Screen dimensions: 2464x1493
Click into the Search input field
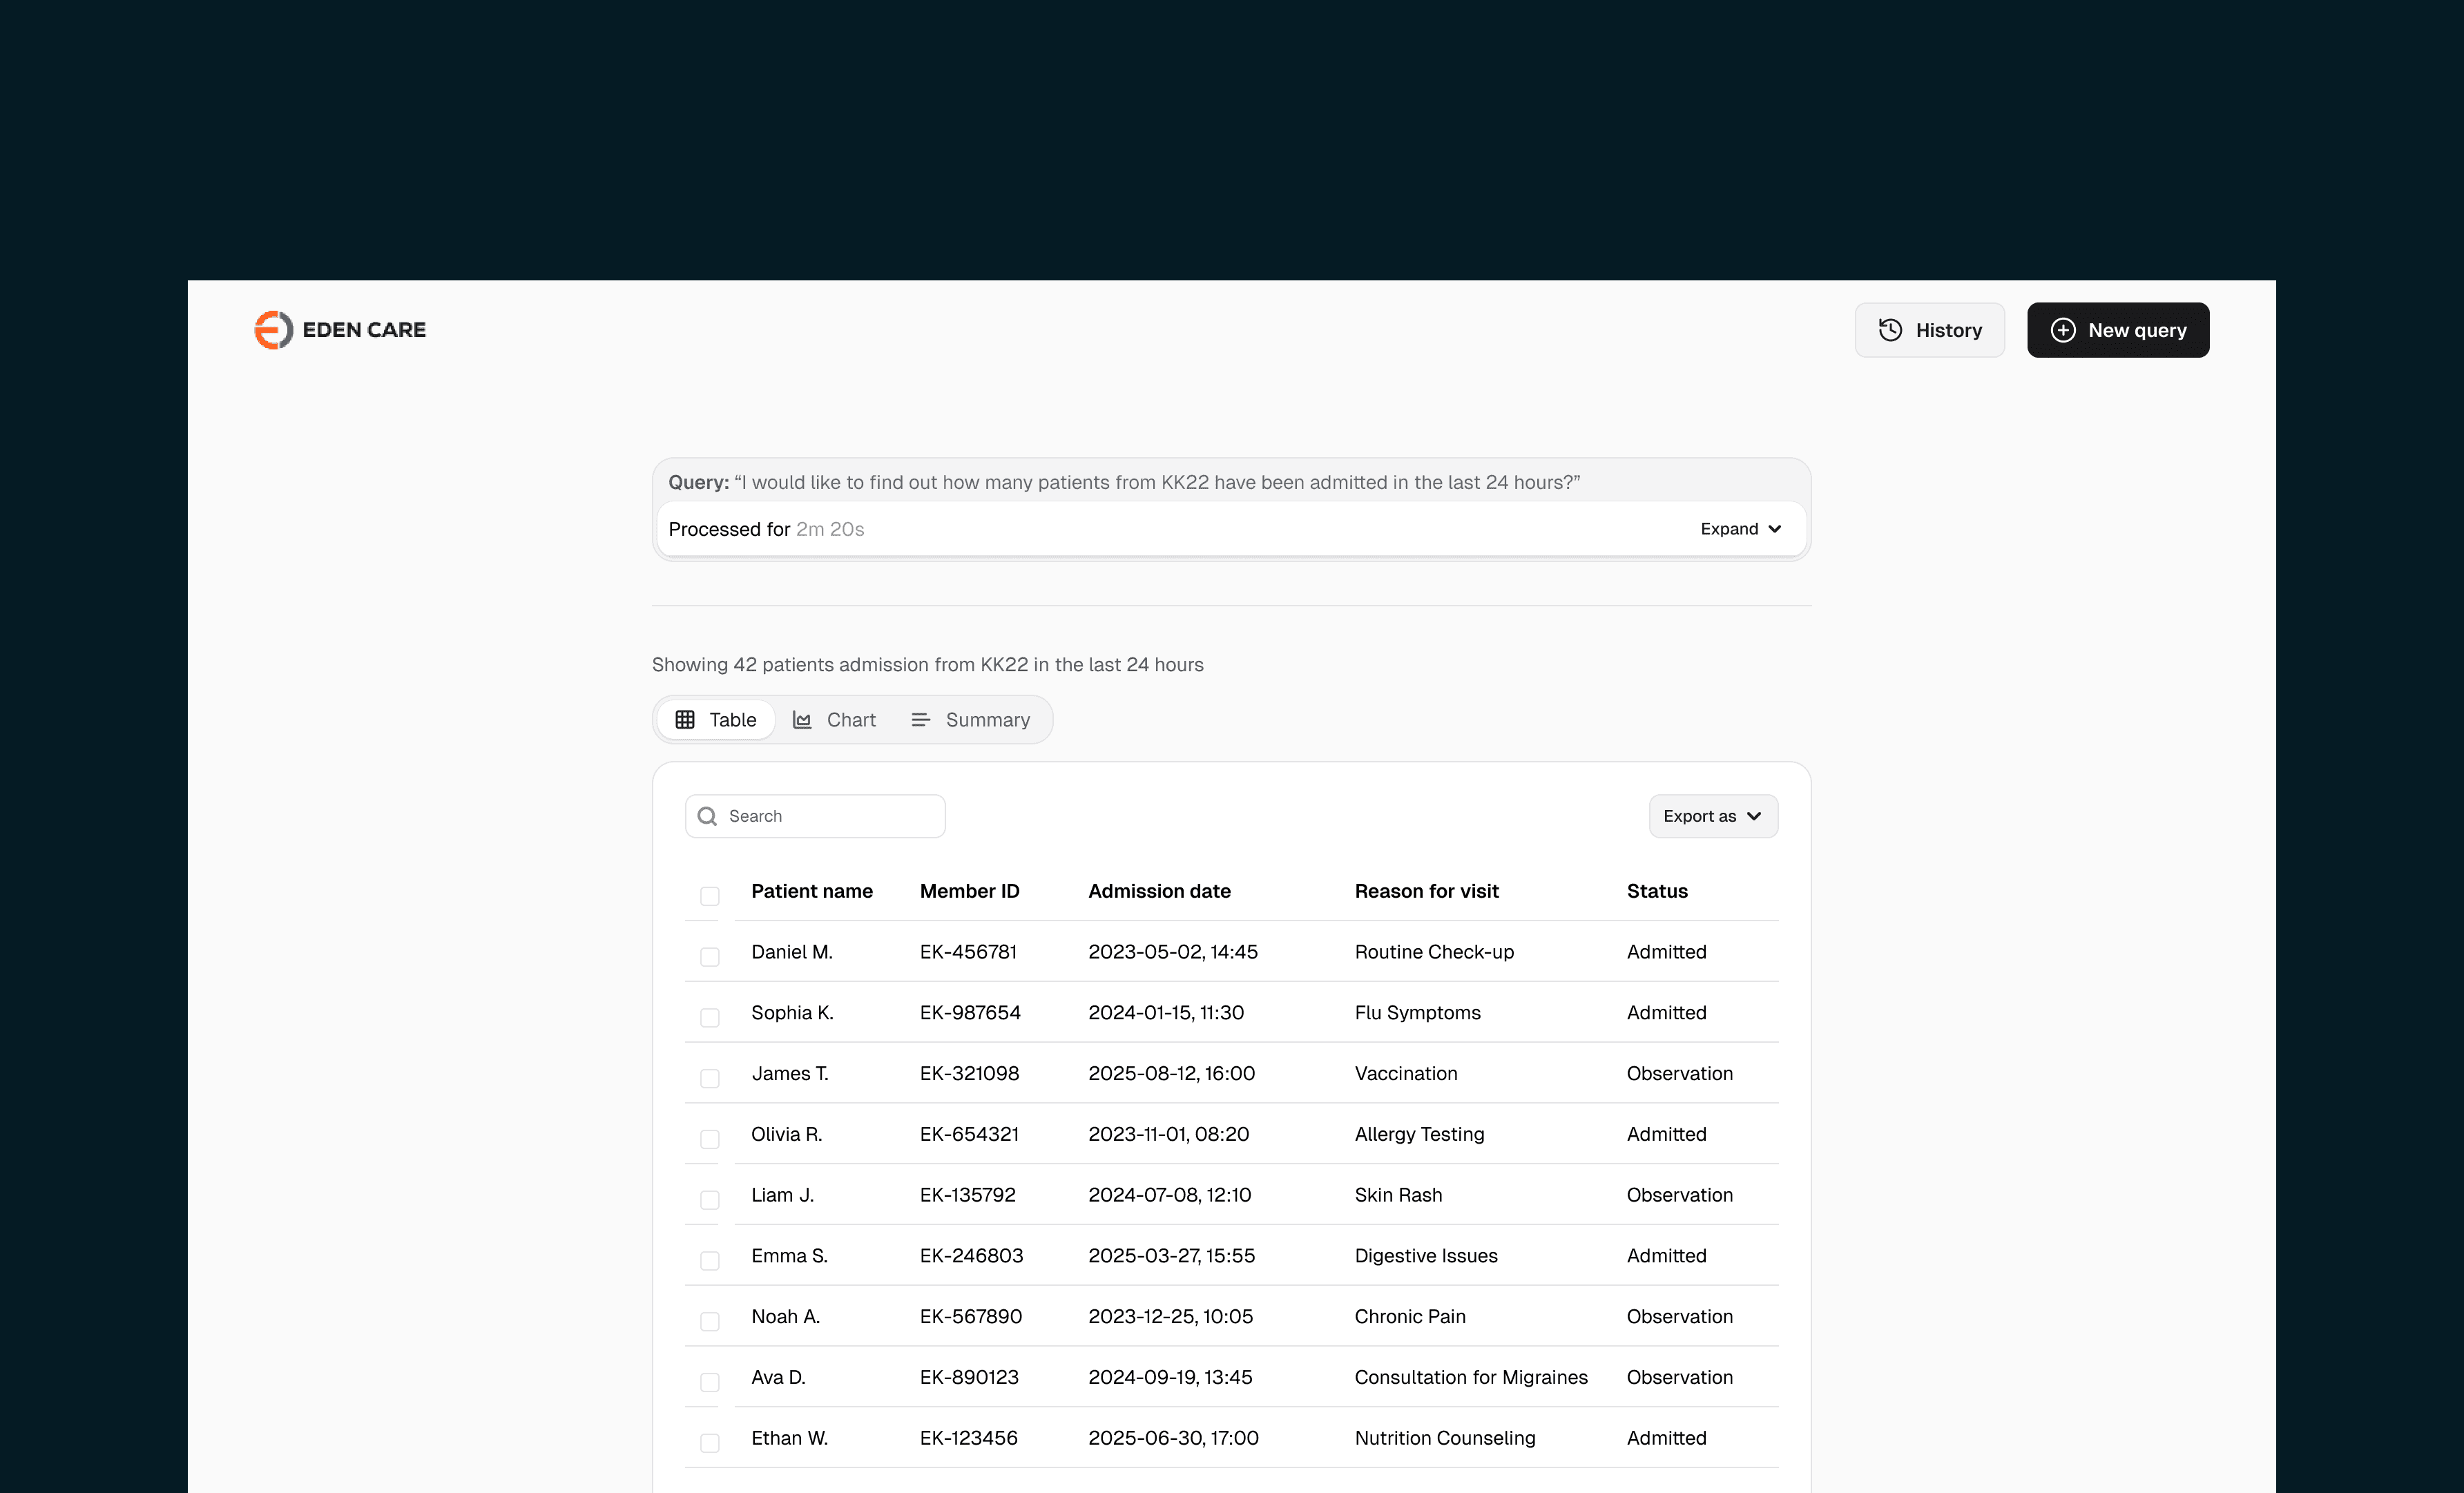tap(830, 816)
